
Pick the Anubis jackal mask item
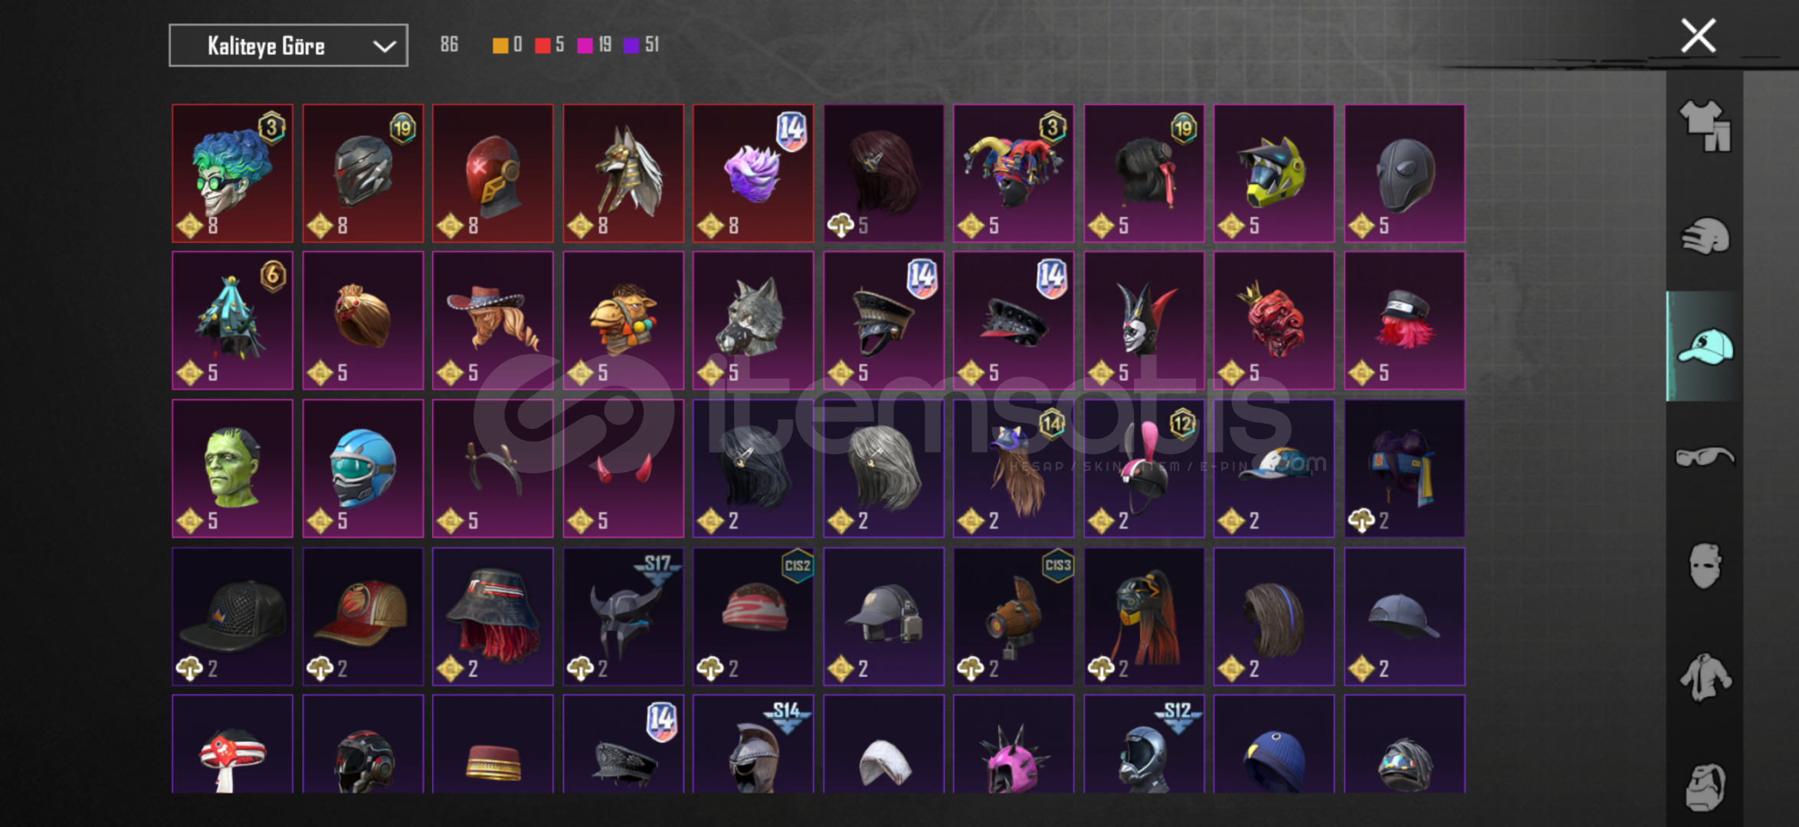point(623,173)
